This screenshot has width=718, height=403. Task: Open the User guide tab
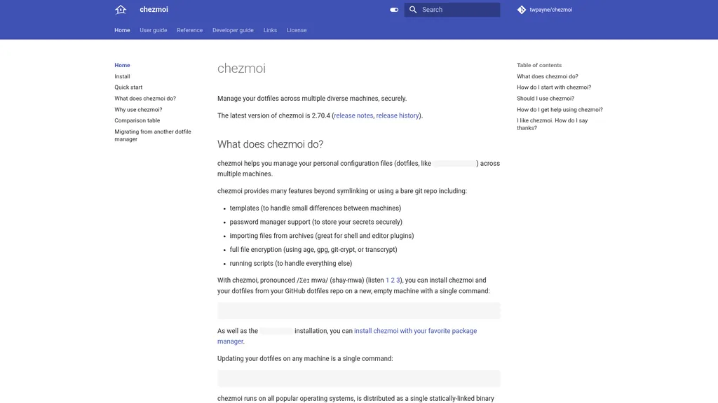point(154,30)
